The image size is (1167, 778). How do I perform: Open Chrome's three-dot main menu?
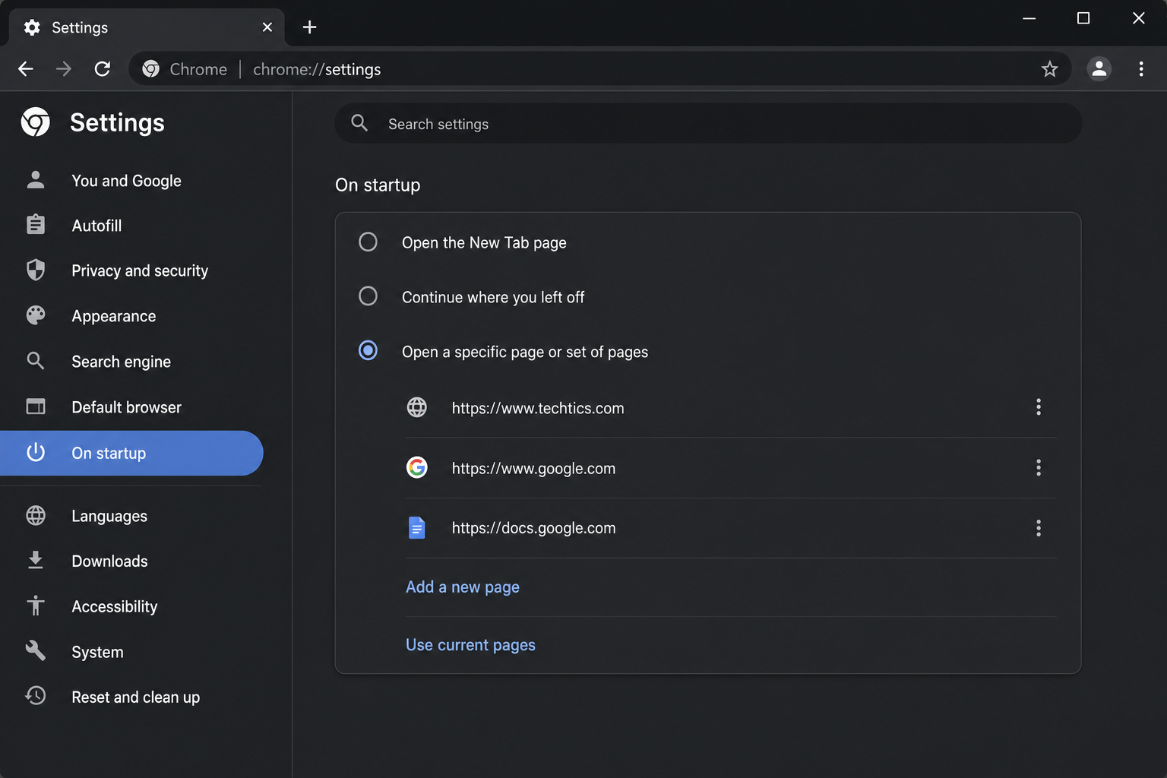pyautogui.click(x=1140, y=69)
